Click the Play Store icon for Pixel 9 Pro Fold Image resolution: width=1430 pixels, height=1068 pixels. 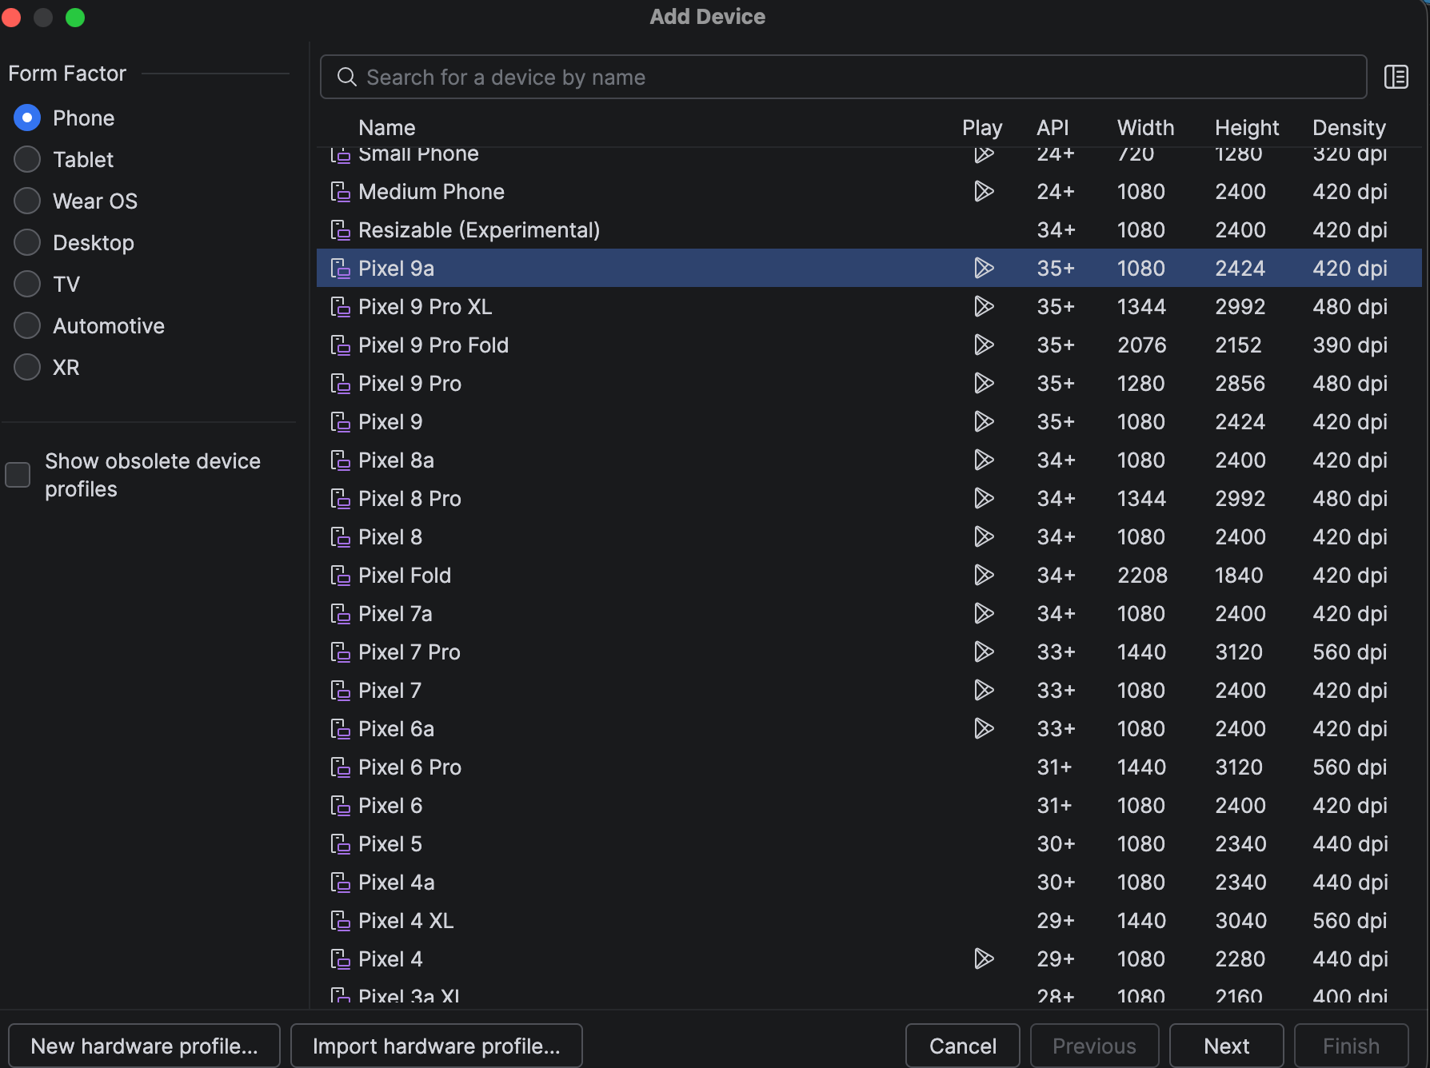[x=984, y=345]
